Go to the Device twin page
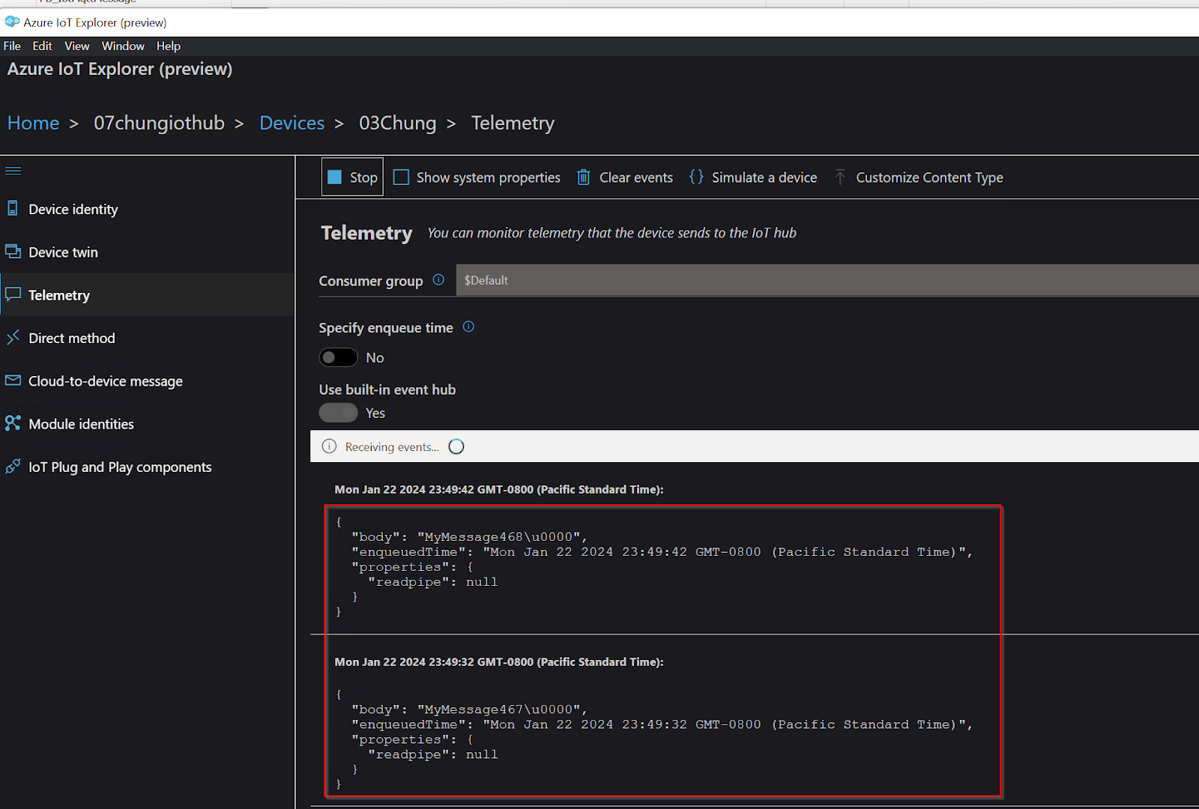 point(147,252)
